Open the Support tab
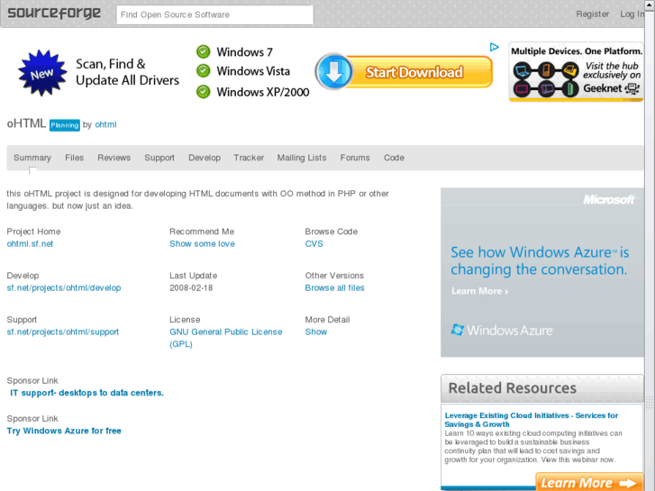Viewport: 655px width, 491px height. coord(159,158)
